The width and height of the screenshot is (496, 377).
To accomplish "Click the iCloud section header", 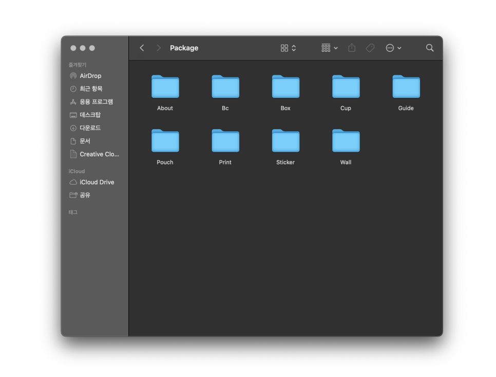I will [x=77, y=171].
